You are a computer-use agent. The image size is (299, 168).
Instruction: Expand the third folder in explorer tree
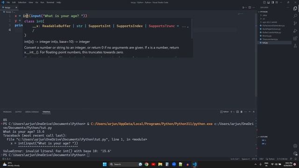(x=270, y=22)
